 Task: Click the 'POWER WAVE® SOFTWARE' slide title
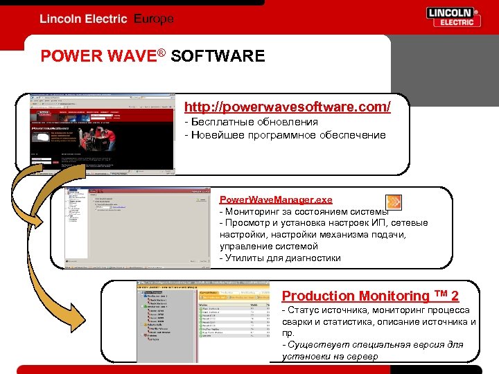152,55
